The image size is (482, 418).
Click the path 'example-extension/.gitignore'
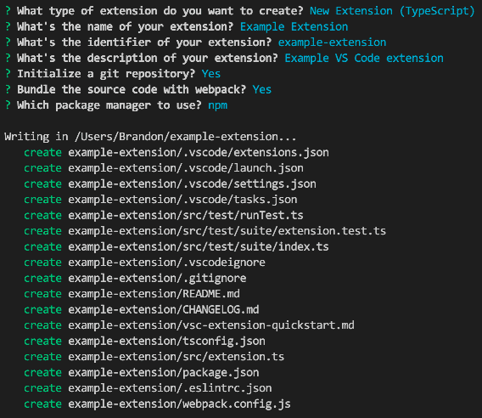(x=157, y=279)
